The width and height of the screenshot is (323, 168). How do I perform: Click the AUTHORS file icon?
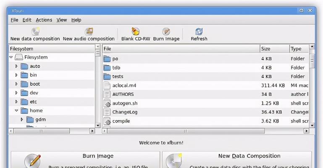(107, 94)
